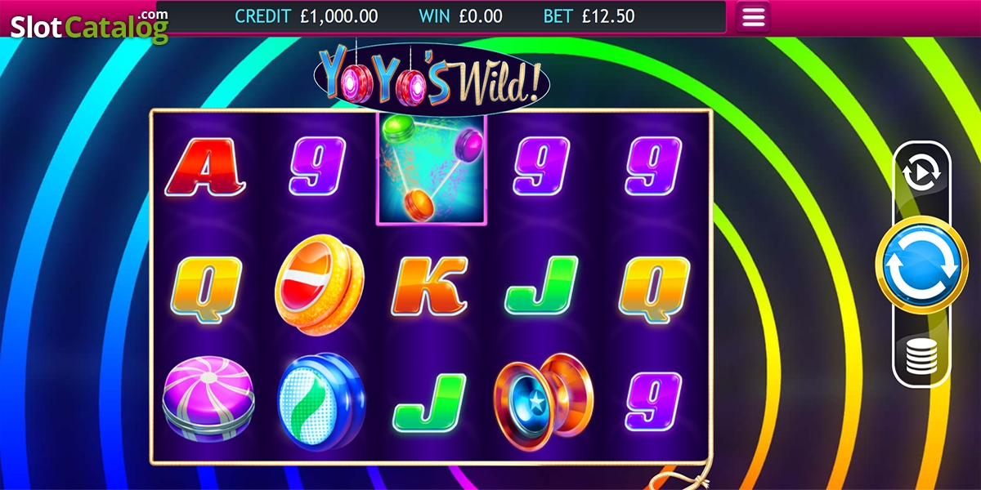Screen dimensions: 981x490
Task: Click the pink swirl yoyo symbol
Action: tap(208, 398)
